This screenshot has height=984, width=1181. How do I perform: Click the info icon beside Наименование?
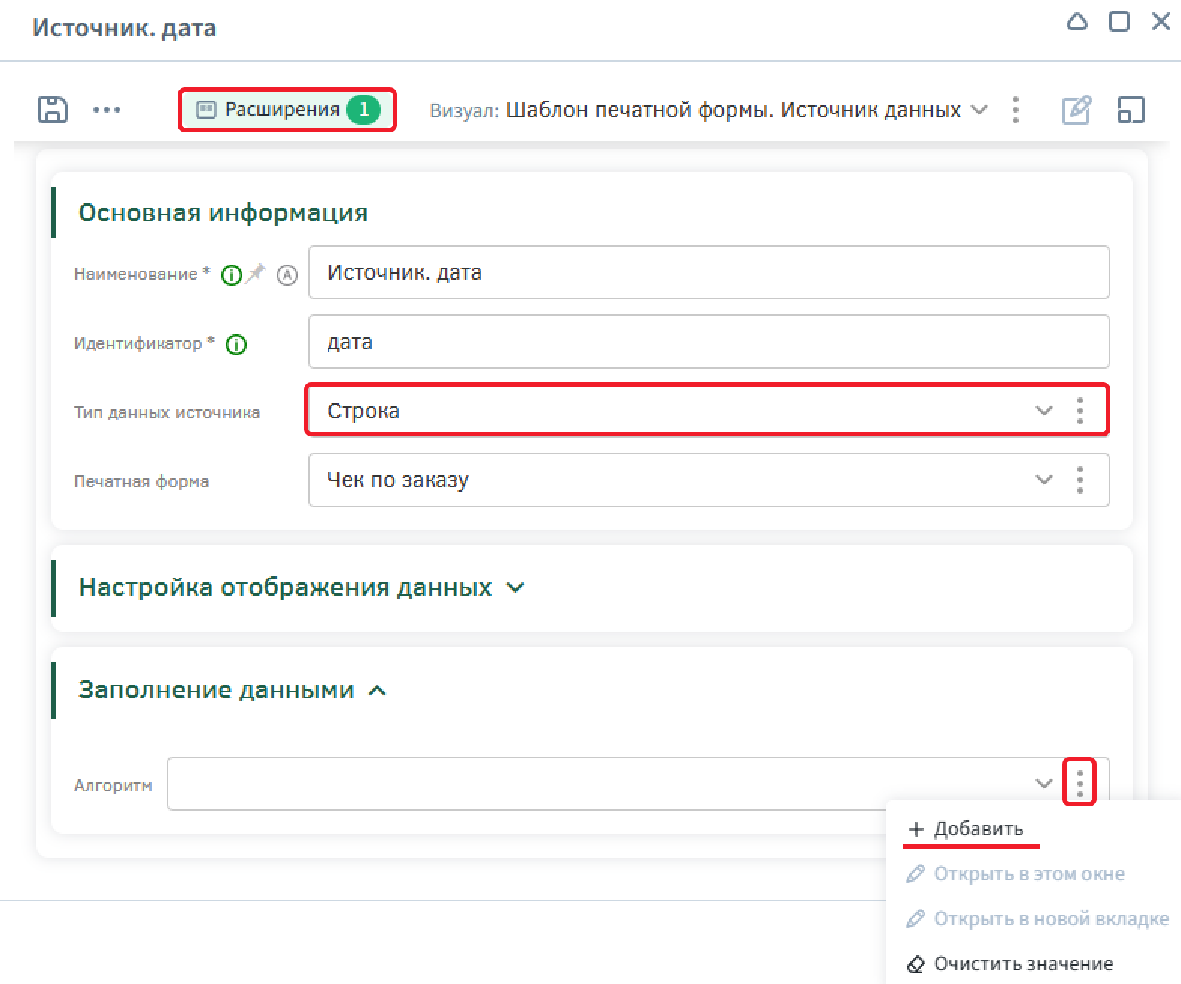coord(231,275)
